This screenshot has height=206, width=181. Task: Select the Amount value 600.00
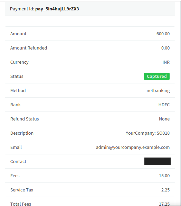tap(163, 34)
